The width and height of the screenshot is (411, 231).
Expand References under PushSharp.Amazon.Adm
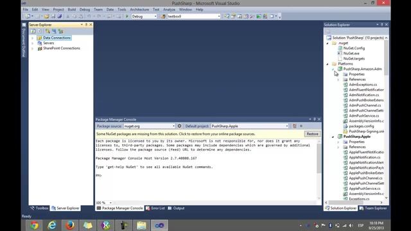coord(338,80)
